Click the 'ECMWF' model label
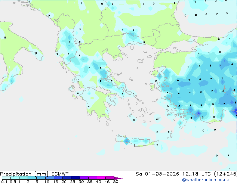Image resolution: width=237 pixels, height=183 pixels. [x=60, y=174]
